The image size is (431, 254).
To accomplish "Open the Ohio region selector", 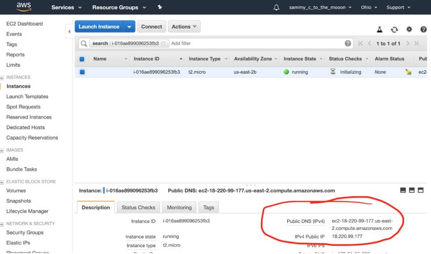I will pos(369,8).
